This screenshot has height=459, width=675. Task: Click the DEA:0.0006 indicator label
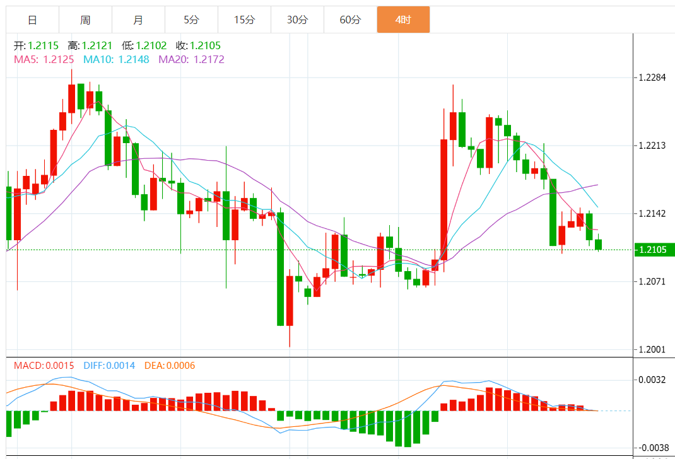(x=170, y=366)
